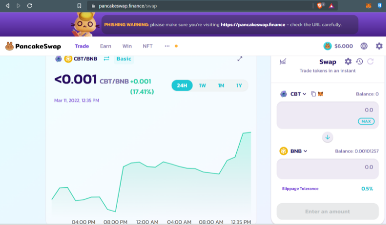
Task: Open Brave Rewards triangle icon
Action: (331, 5)
